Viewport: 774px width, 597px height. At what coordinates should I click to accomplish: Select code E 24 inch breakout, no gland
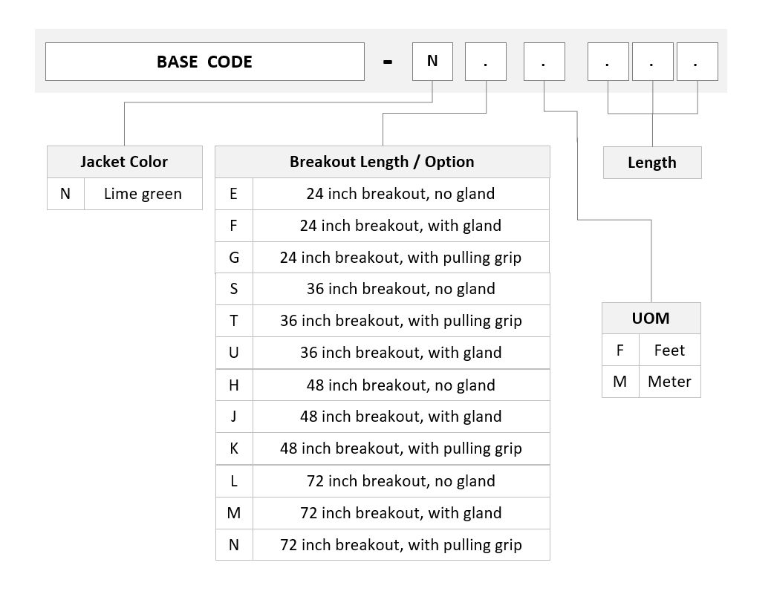[383, 194]
